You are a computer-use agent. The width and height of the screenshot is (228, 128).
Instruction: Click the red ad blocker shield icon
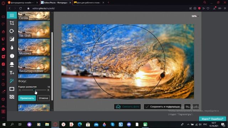tap(199, 9)
